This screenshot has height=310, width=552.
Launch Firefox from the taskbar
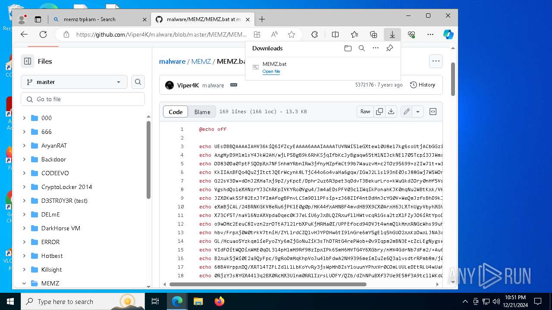[219, 301]
